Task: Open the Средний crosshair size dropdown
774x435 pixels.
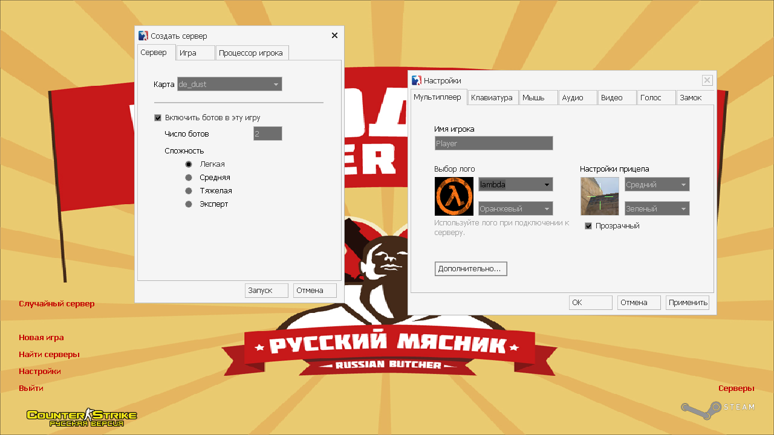Action: click(x=657, y=184)
